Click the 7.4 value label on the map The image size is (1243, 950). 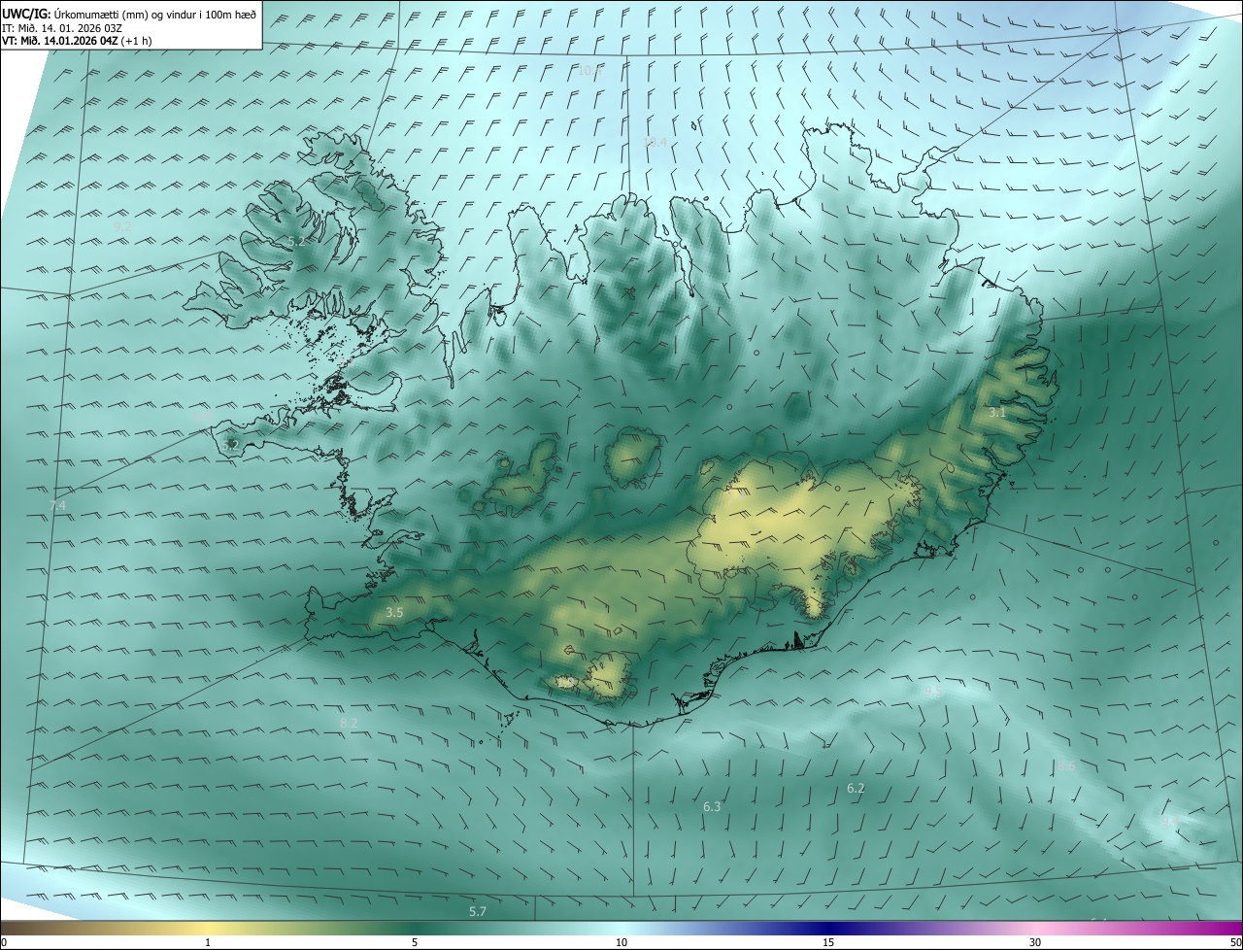(57, 506)
